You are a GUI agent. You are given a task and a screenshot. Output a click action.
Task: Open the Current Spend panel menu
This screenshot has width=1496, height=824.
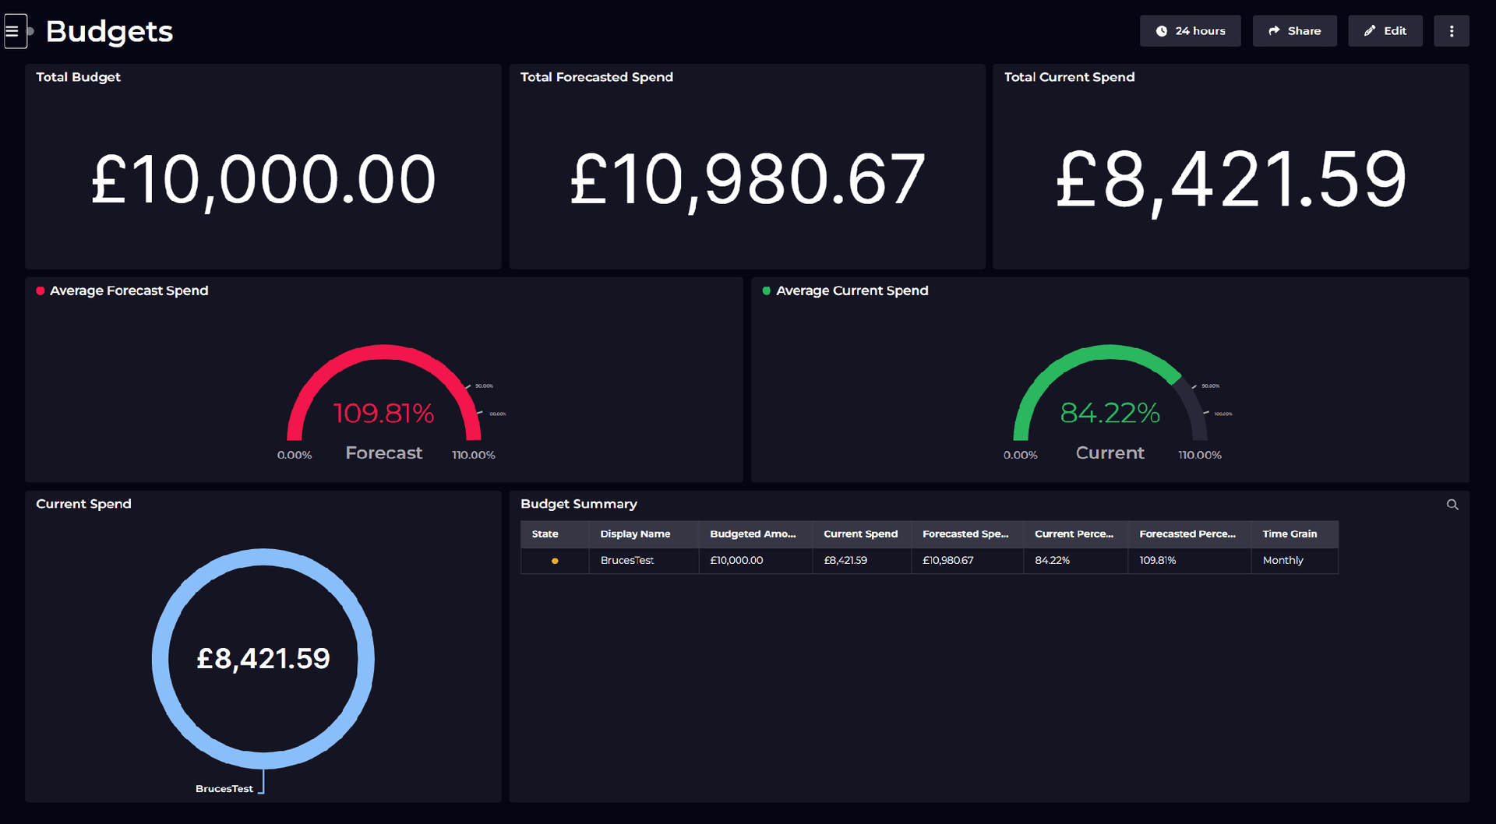pos(83,503)
